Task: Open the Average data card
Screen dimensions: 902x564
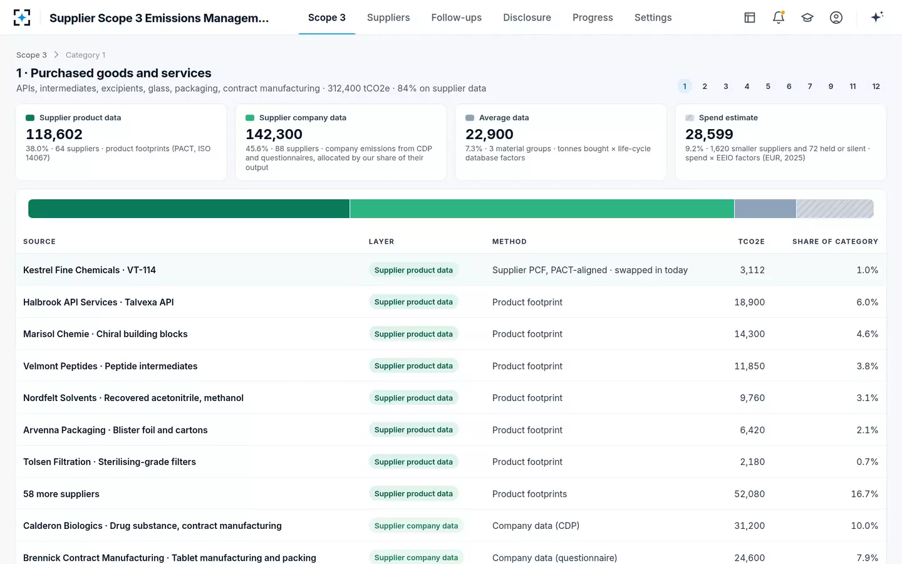Action: click(561, 142)
